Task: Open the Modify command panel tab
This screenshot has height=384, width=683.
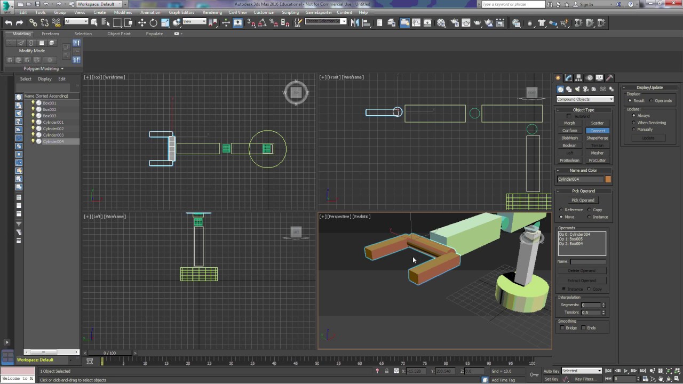Action: click(568, 78)
